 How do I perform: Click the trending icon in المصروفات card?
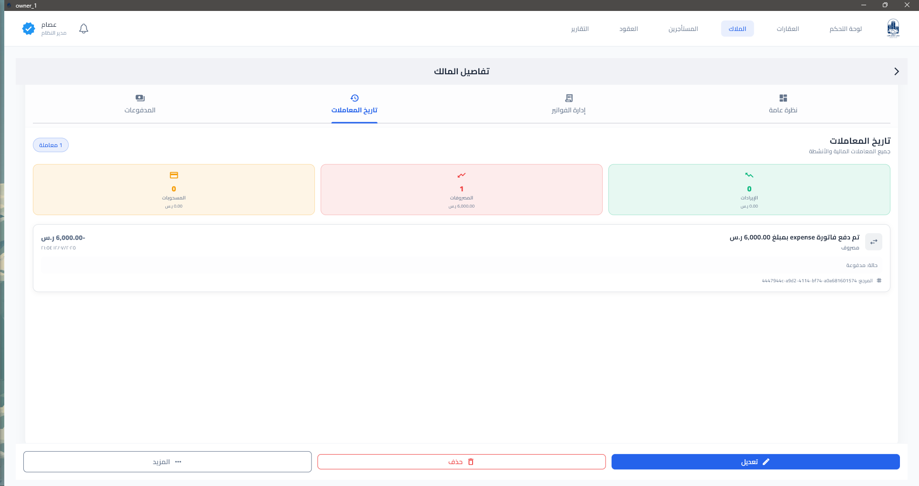462,175
